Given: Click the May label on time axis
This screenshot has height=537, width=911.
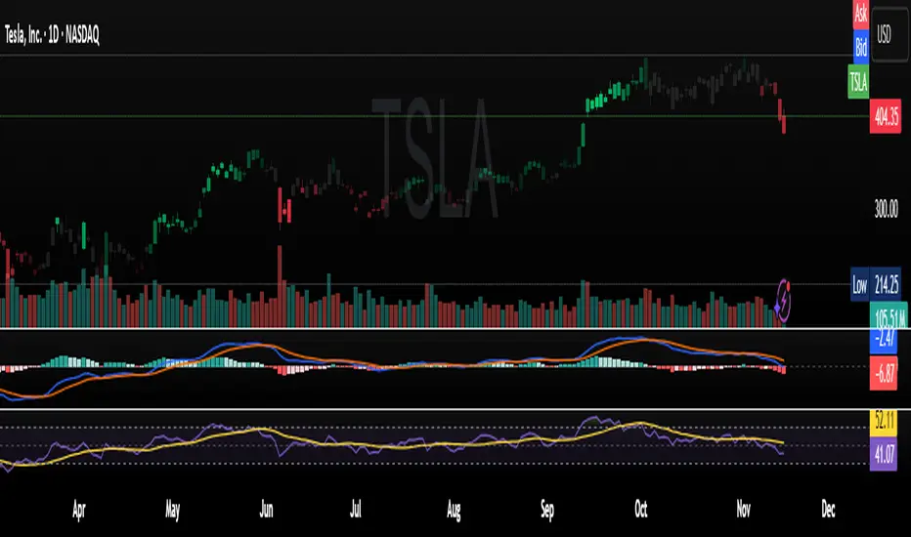Looking at the screenshot, I should point(173,510).
